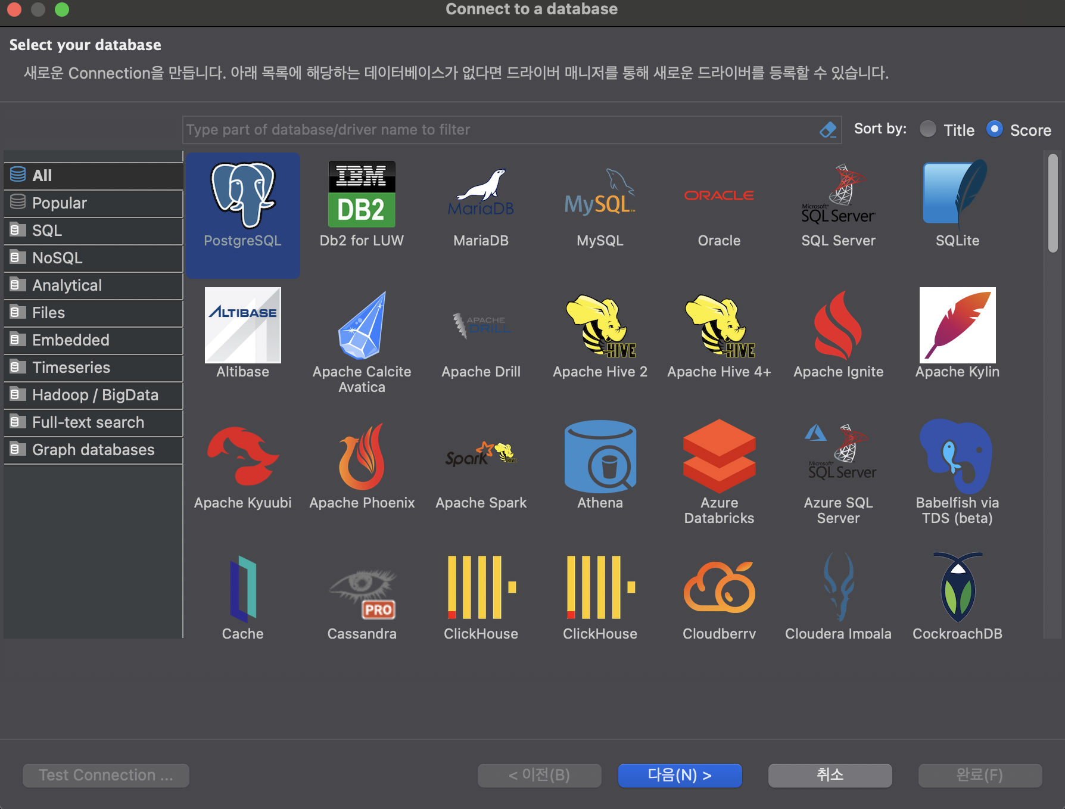The height and width of the screenshot is (809, 1065).
Task: Open the Full-text search category
Action: (94, 422)
